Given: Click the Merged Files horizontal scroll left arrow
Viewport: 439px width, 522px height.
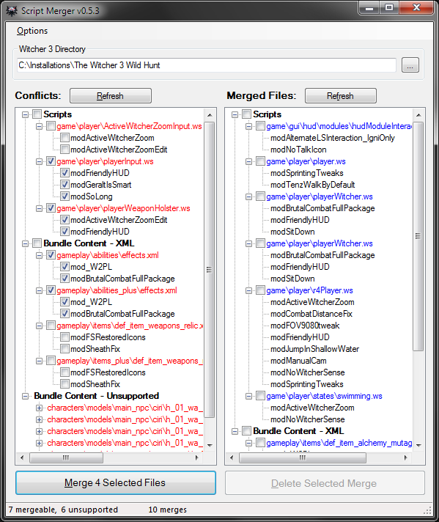Looking at the screenshot, I should (232, 457).
